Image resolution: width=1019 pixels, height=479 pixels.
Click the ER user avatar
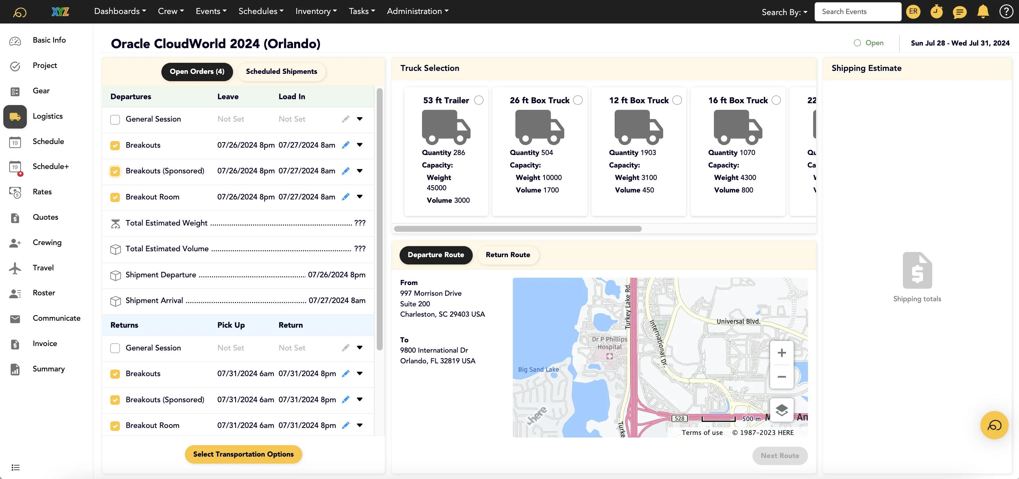pyautogui.click(x=913, y=11)
